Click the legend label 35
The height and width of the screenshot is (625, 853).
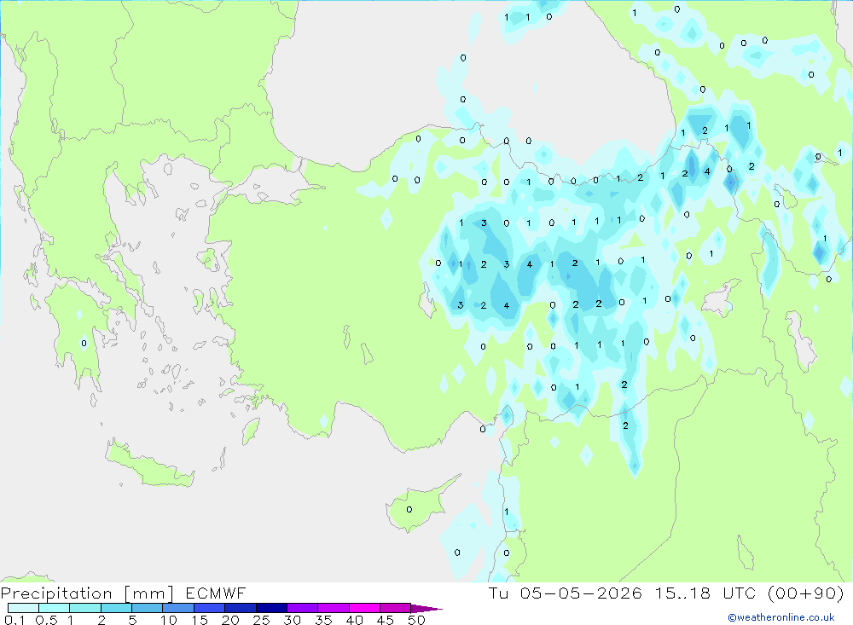pos(323,620)
